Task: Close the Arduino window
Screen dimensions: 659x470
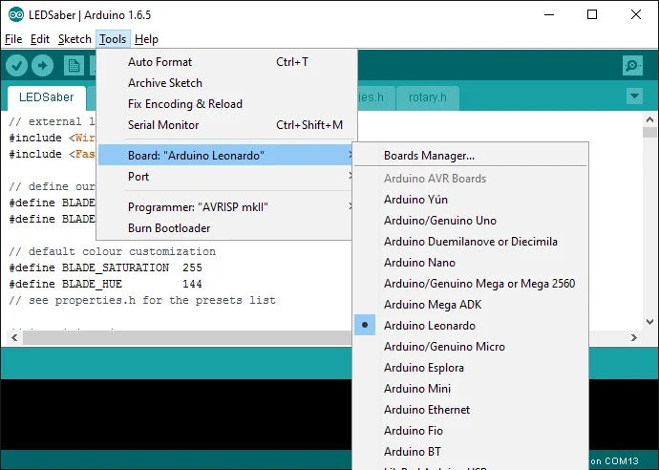Action: (636, 14)
